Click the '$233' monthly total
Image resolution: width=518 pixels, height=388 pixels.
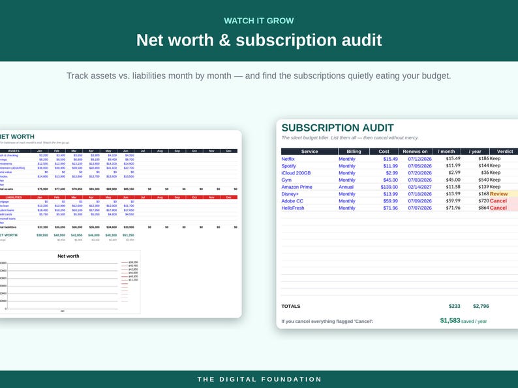click(454, 306)
